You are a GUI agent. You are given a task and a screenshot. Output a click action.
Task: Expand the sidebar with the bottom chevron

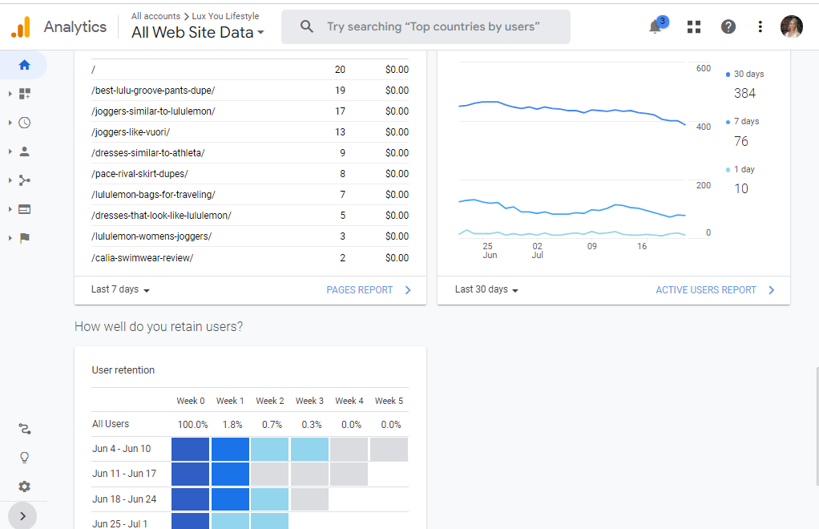coord(22,516)
